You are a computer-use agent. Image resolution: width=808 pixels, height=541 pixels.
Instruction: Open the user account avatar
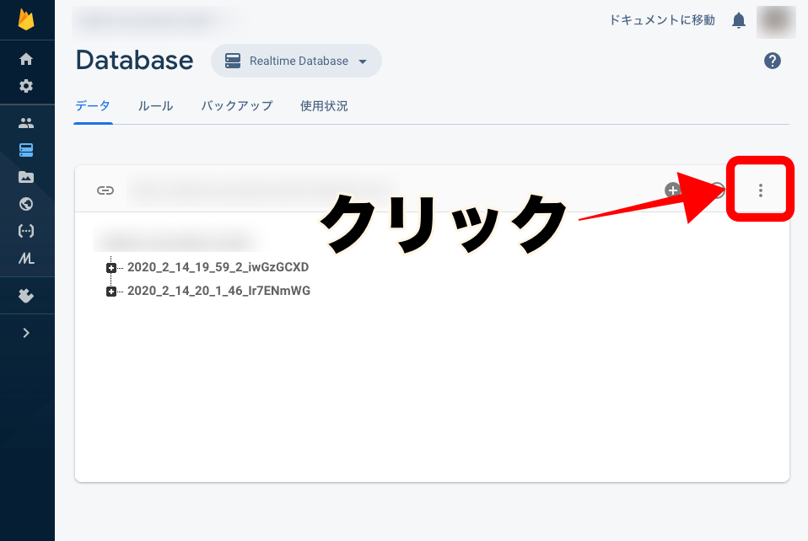click(776, 22)
